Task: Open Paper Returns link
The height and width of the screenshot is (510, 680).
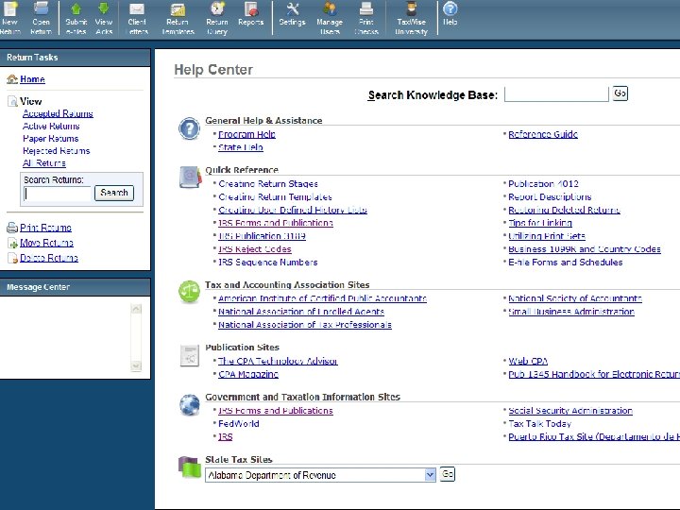Action: (50, 139)
